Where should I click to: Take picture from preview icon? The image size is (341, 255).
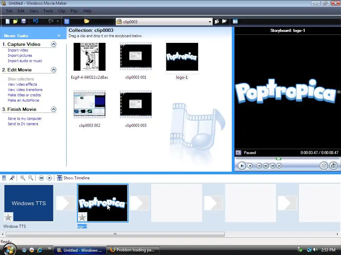tap(333, 166)
